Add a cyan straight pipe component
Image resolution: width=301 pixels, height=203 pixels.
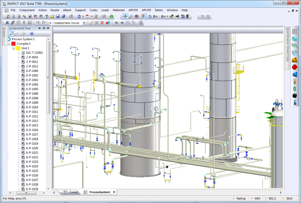[294, 39]
